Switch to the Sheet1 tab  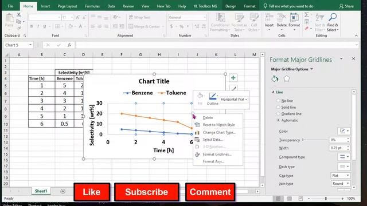[x=41, y=191]
